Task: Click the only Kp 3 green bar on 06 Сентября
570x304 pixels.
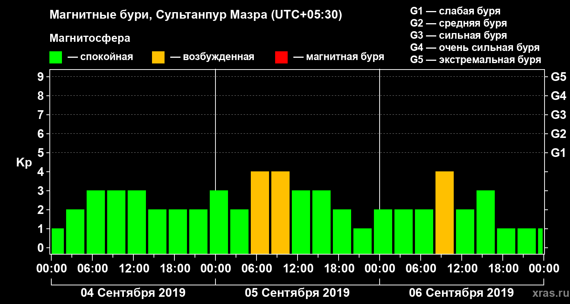Action: (x=486, y=222)
